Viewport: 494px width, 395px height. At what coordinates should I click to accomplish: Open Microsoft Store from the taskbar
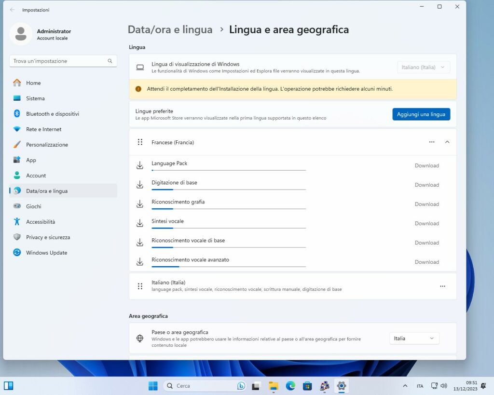pyautogui.click(x=307, y=386)
